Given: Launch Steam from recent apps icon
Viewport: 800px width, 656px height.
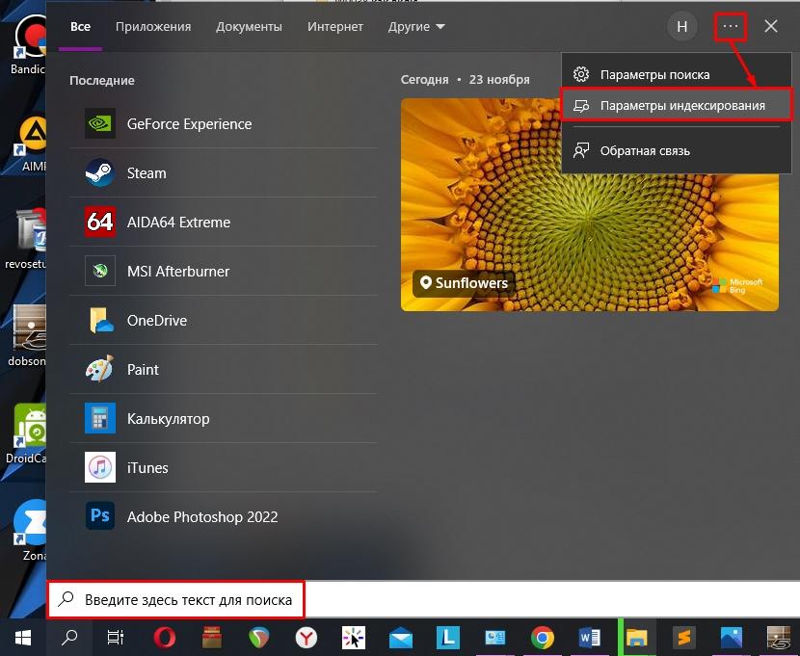Looking at the screenshot, I should [x=100, y=172].
